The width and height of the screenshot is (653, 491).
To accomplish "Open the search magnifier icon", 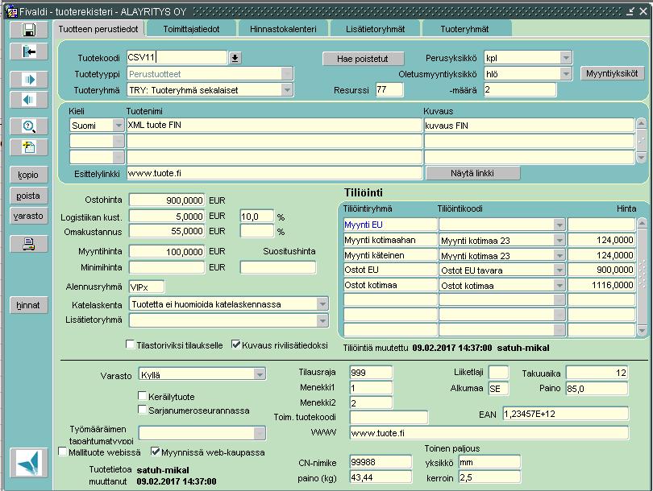I will (x=29, y=126).
